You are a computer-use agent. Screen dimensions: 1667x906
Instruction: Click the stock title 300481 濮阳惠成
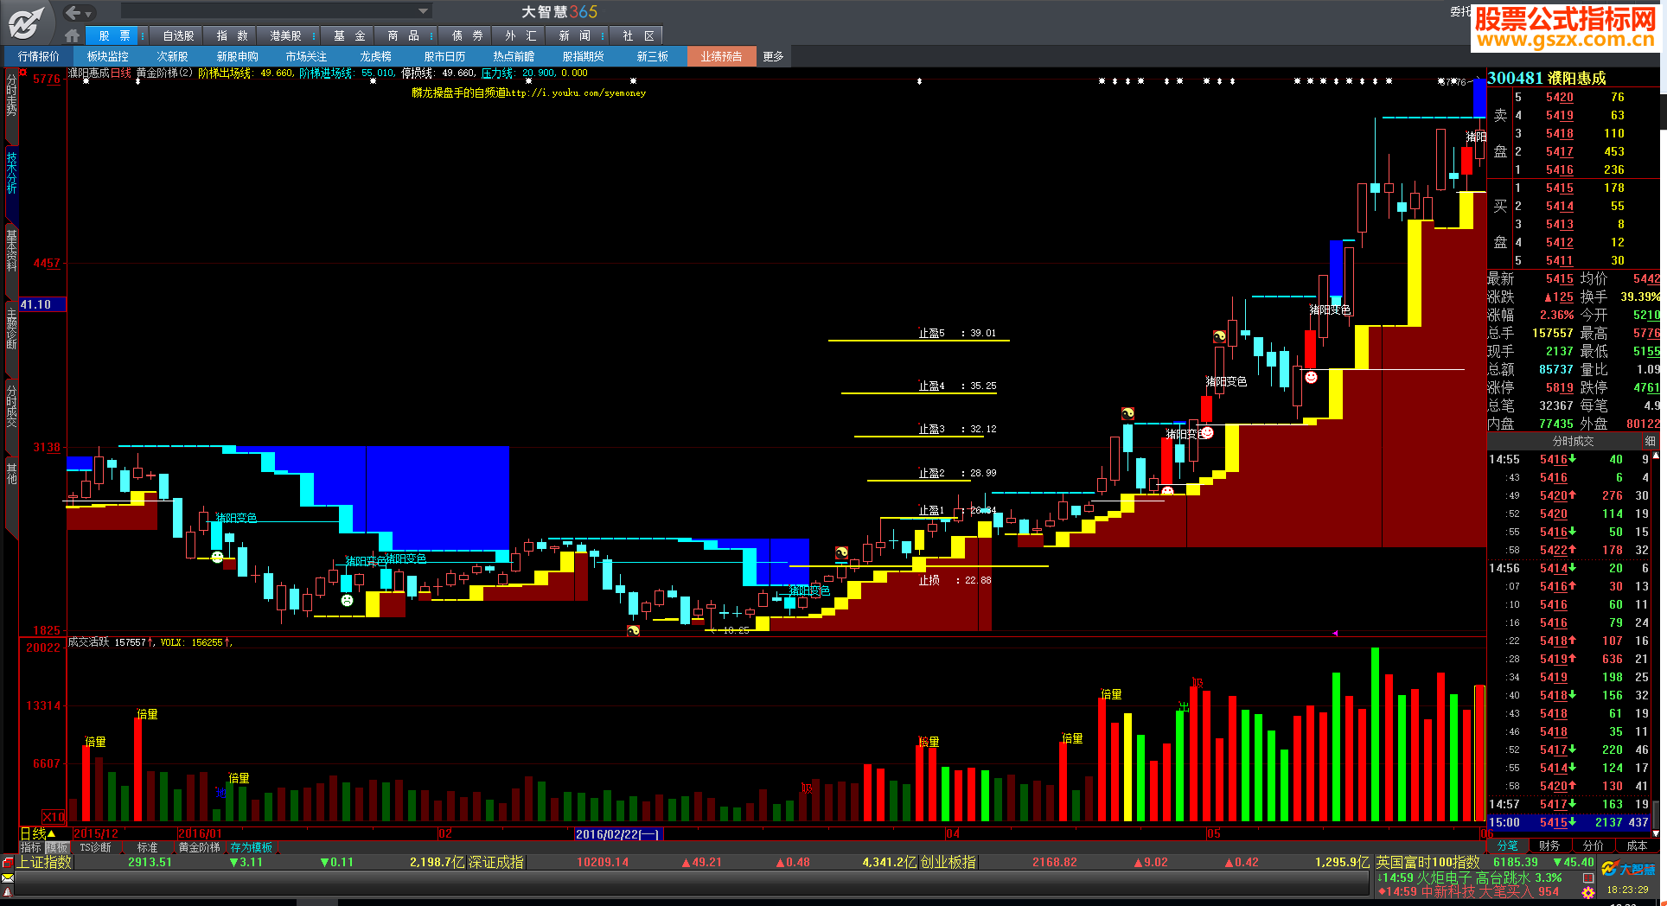(1547, 78)
